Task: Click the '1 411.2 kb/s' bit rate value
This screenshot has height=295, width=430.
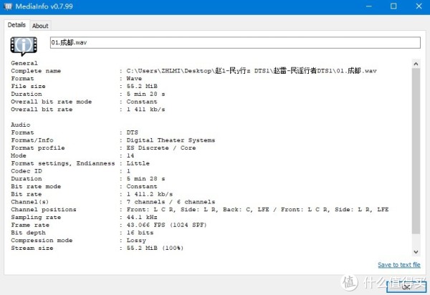Action: tap(150, 194)
